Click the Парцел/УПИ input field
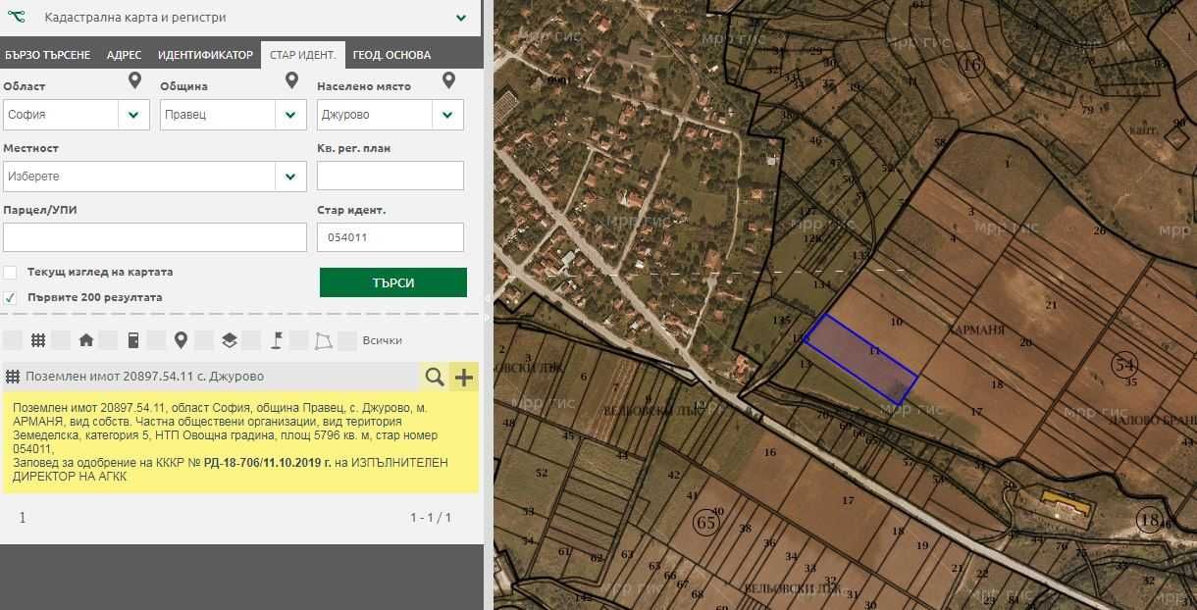 click(155, 237)
